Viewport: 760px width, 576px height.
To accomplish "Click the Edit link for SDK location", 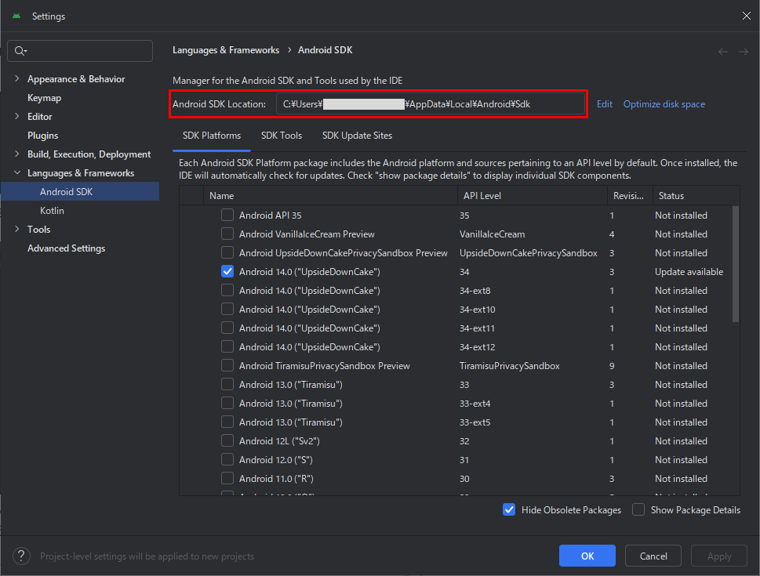I will pos(604,104).
